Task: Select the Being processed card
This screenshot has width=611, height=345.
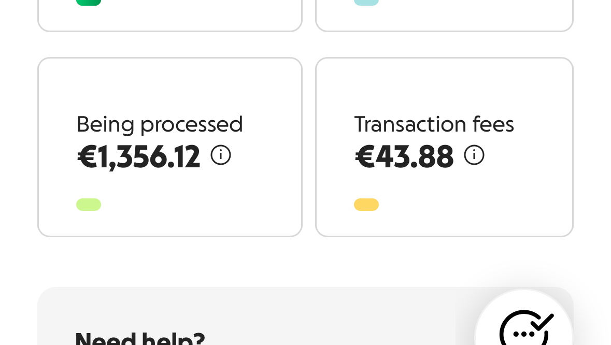Action: (170, 83)
